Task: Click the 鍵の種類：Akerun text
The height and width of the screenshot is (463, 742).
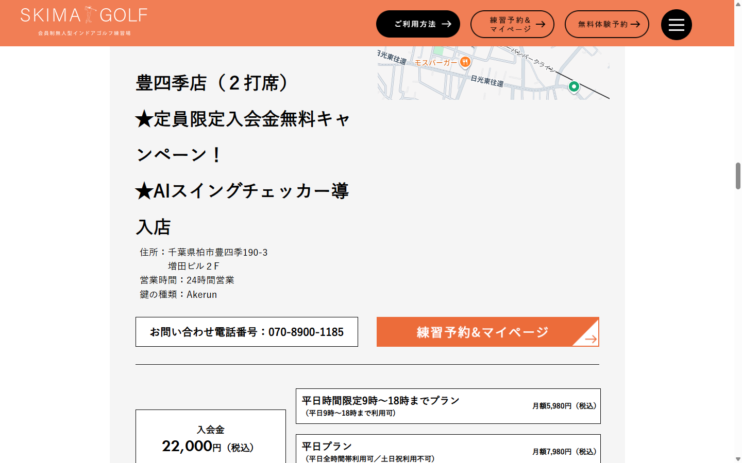Action: [x=178, y=294]
